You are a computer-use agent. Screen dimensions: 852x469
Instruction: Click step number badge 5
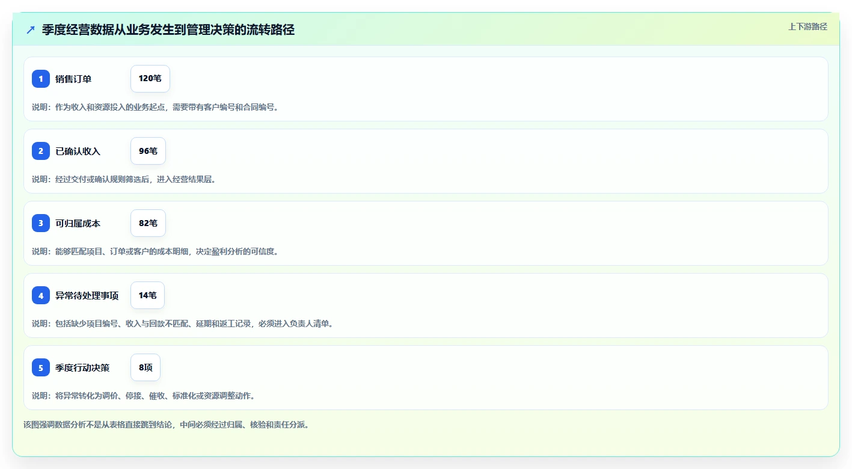[41, 367]
